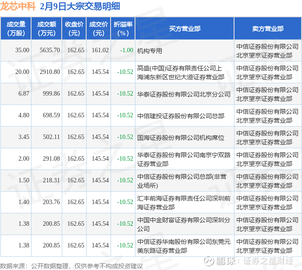Click buyer 中国中金财富证券 深圳分公司
302x270 pixels.
point(184,224)
